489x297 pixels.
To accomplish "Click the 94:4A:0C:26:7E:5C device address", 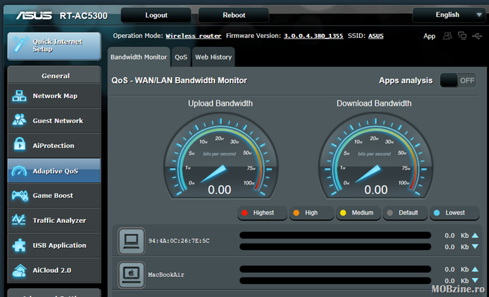I will tap(179, 241).
